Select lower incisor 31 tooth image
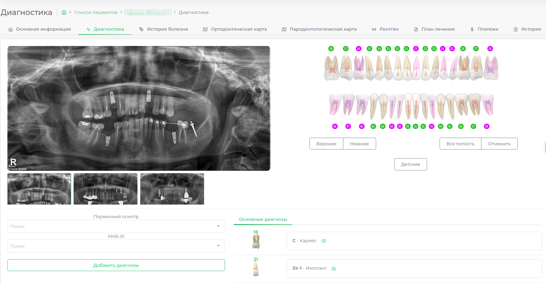 [416, 106]
